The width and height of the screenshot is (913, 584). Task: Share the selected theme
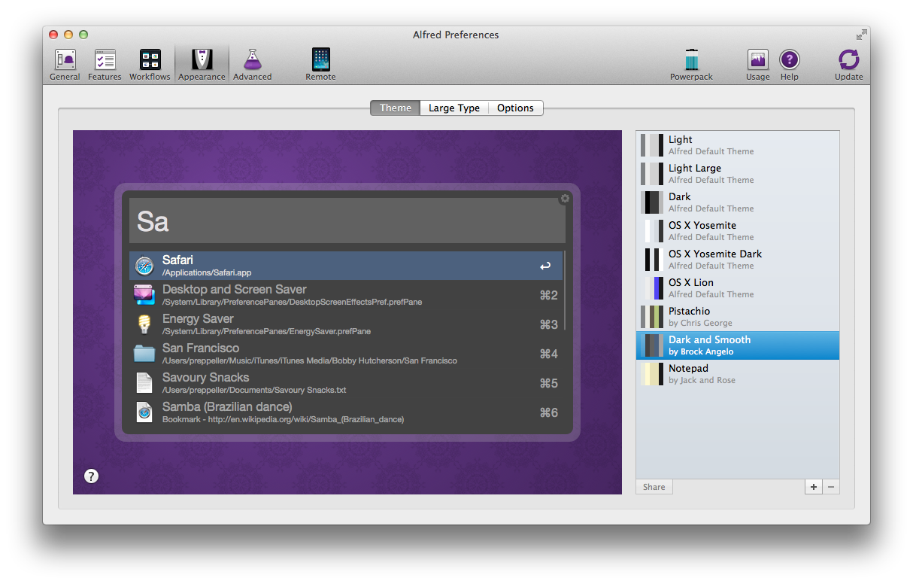click(x=654, y=487)
